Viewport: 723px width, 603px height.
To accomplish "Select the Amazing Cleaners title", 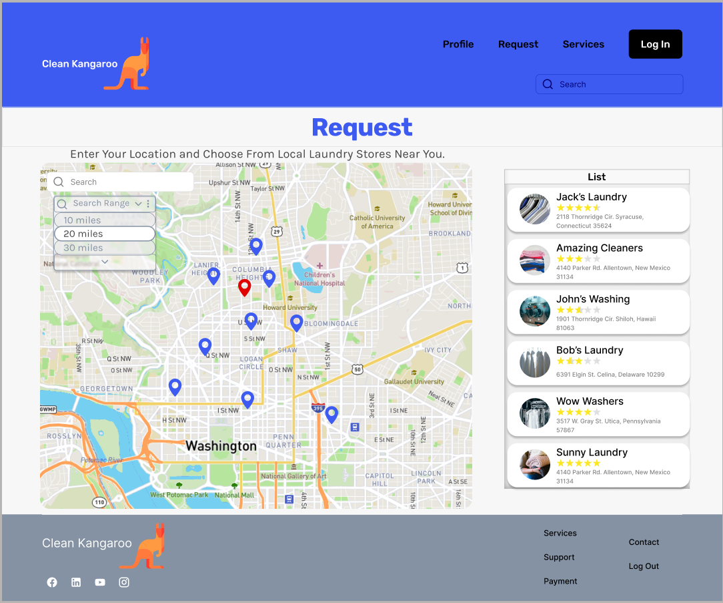I will pyautogui.click(x=600, y=248).
